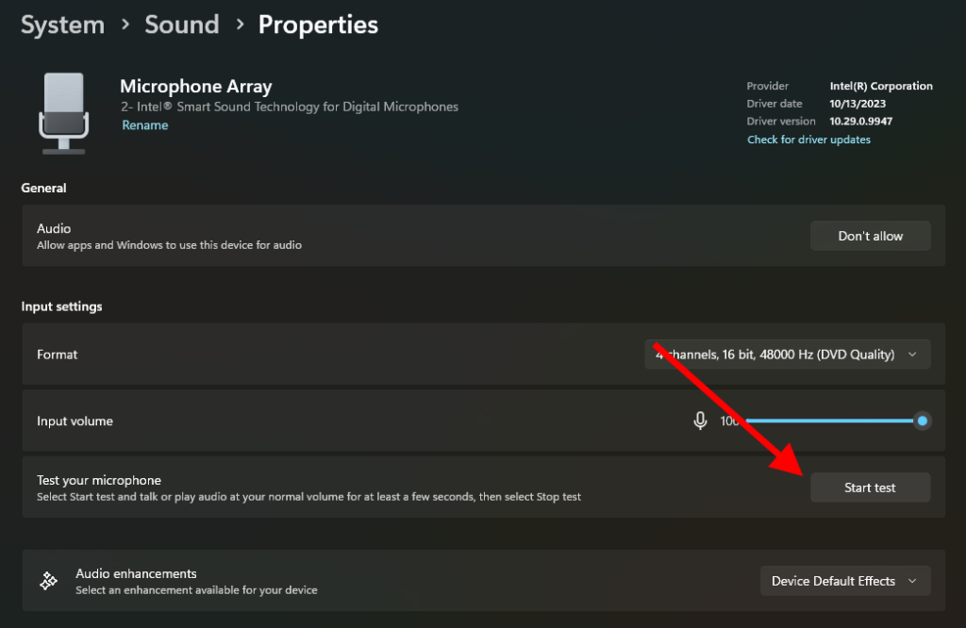Image resolution: width=966 pixels, height=628 pixels.
Task: Rename the Microphone Array device
Action: pyautogui.click(x=145, y=125)
